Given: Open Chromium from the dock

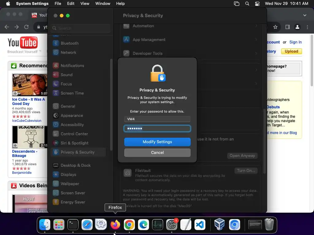Looking at the screenshot, I should 235,224.
